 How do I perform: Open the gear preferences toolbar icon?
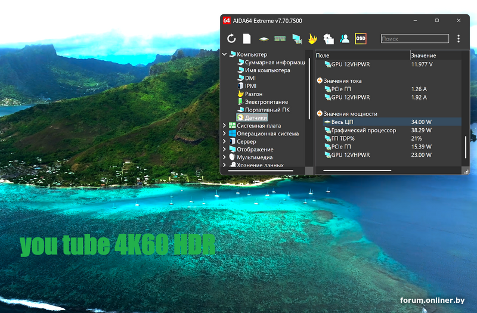[329, 39]
